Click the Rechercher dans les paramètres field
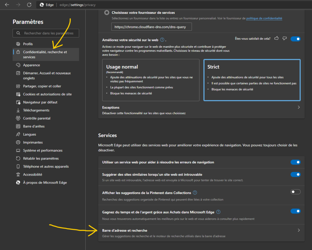The image size is (312, 250). (x=46, y=33)
